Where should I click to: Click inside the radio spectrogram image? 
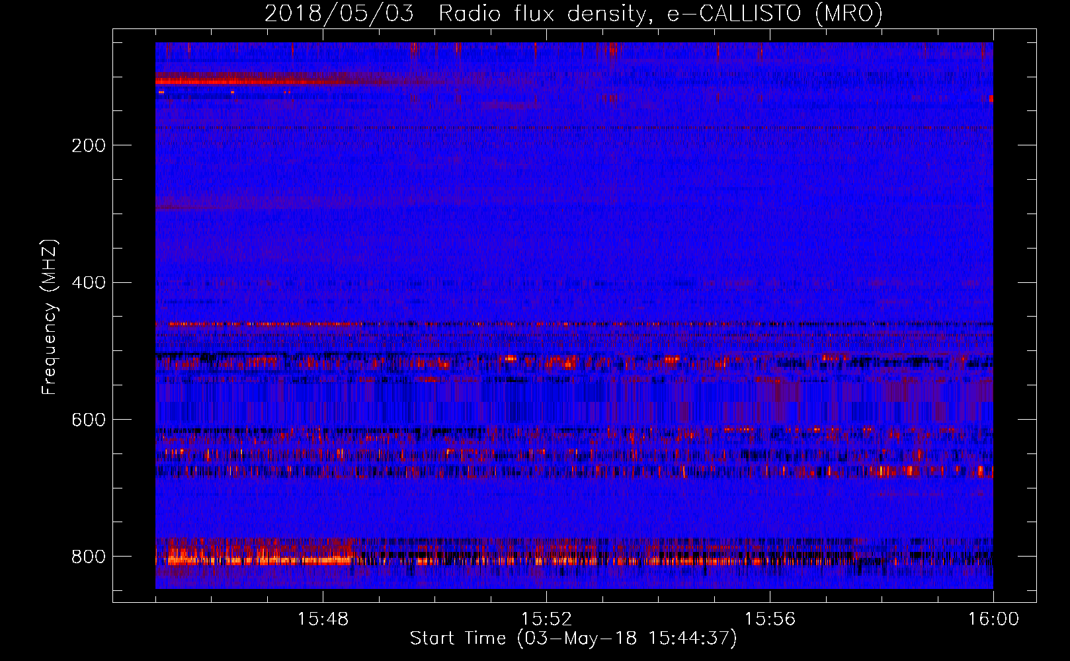point(574,315)
